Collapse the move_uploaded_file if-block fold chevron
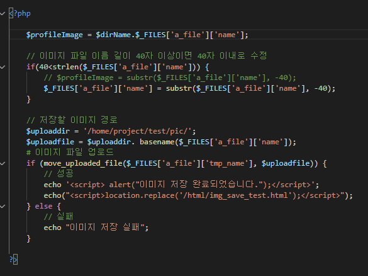This screenshot has height=276, width=368. coord(3,163)
